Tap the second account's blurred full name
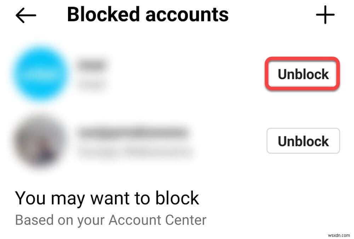Screen dimensions: 354x239 click(136, 152)
